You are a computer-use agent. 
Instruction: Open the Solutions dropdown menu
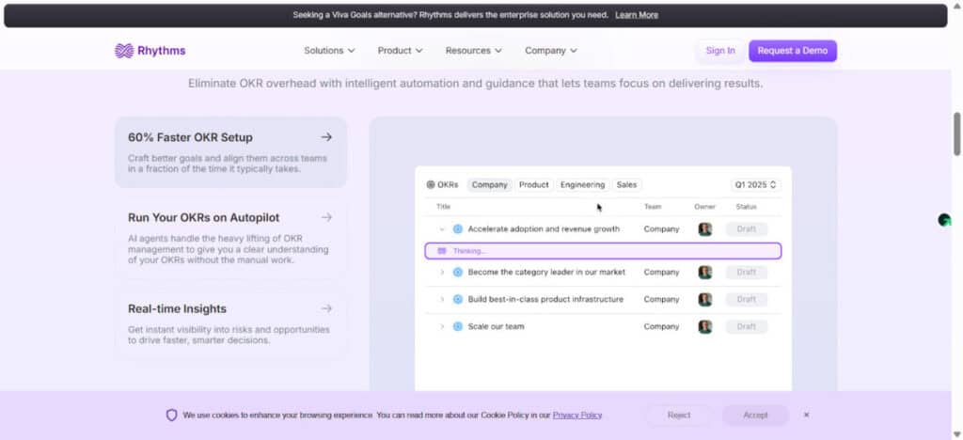(x=329, y=51)
